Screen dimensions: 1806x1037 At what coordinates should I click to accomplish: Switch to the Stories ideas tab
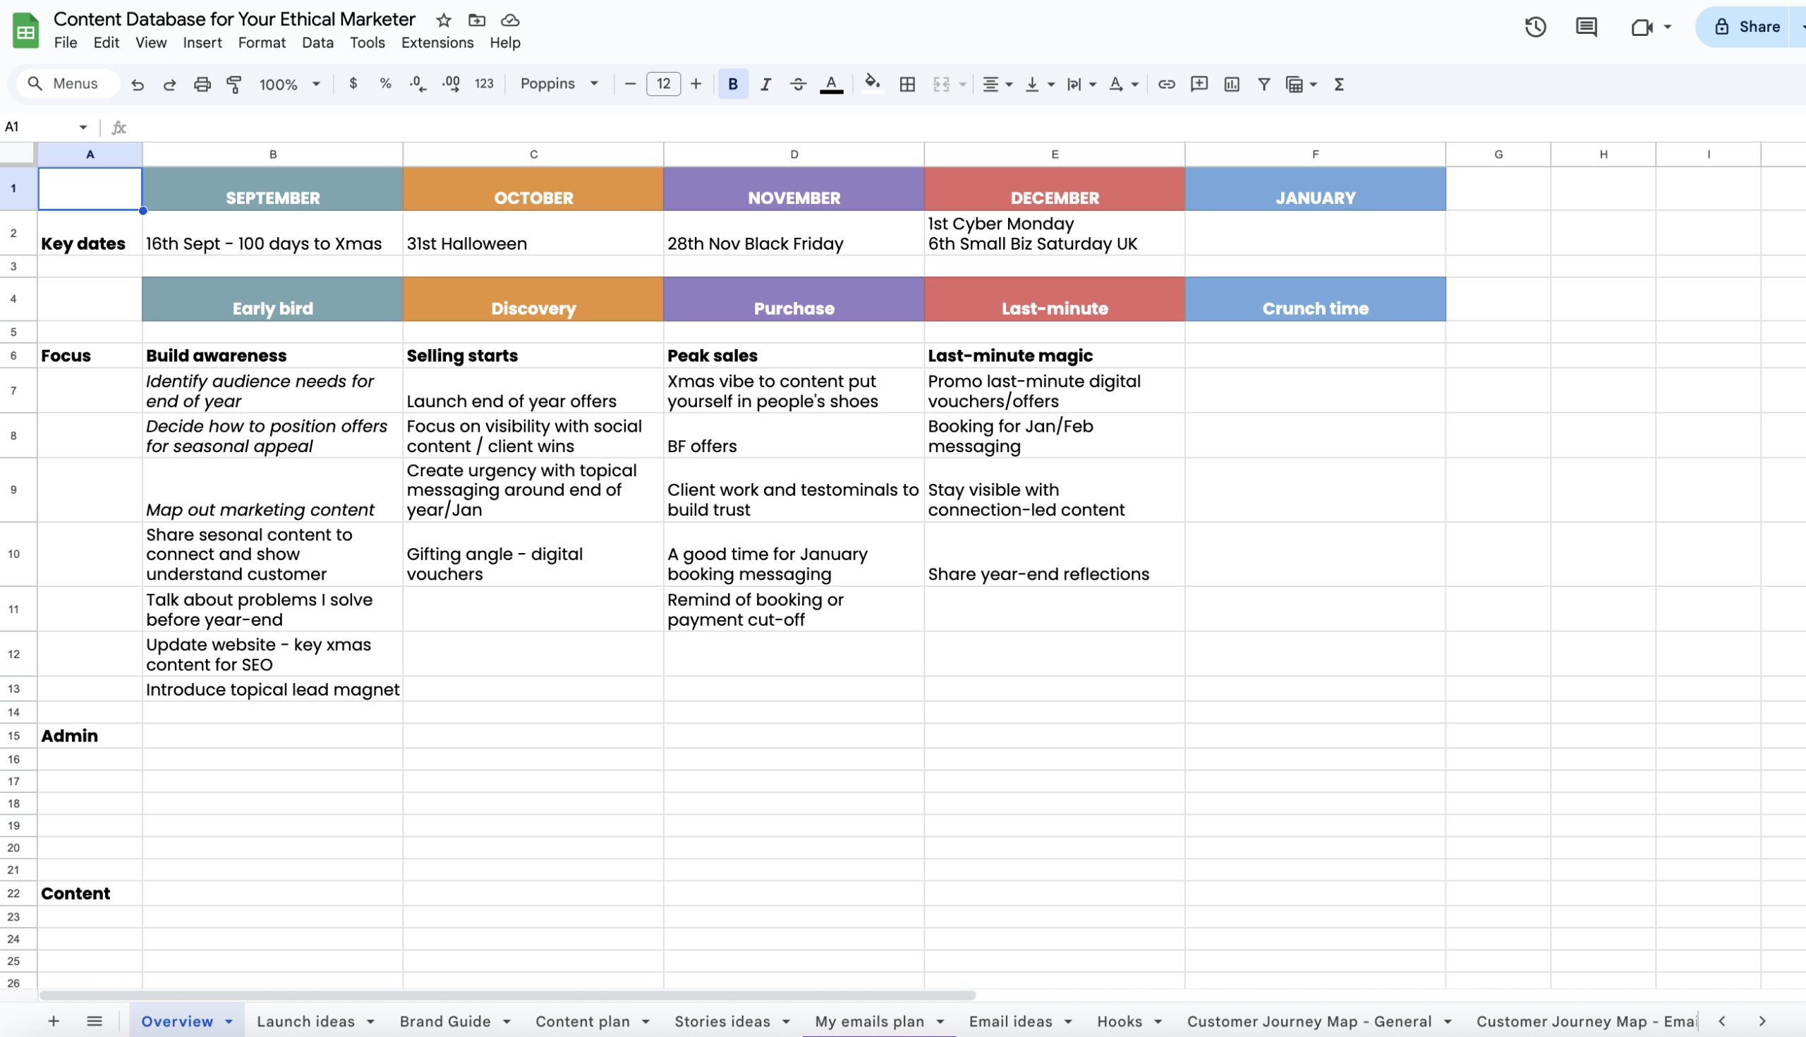(x=722, y=1021)
